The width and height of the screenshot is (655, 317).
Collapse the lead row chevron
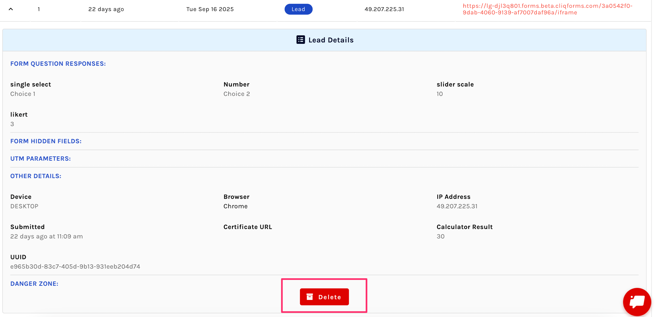click(11, 9)
